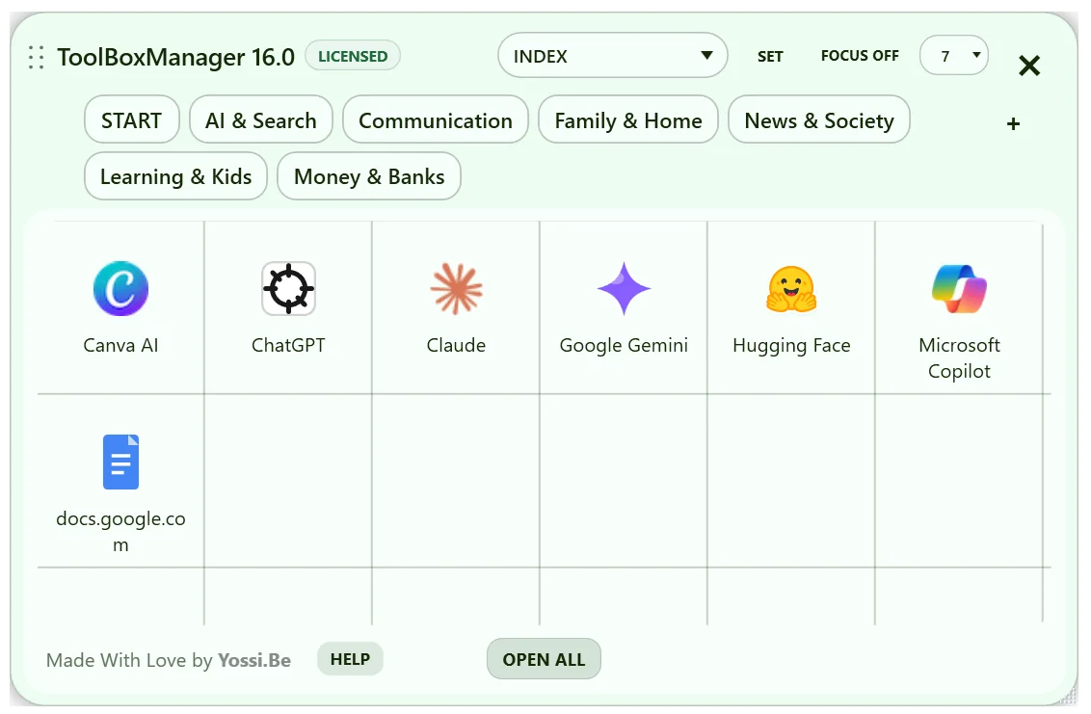The width and height of the screenshot is (1091, 714).
Task: Toggle the FOCUS OFF setting
Action: click(860, 56)
